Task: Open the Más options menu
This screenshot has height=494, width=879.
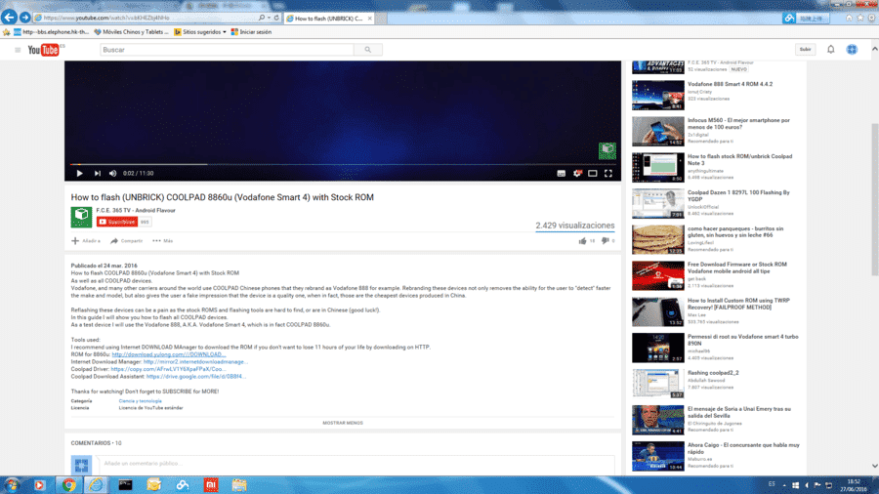Action: point(162,241)
